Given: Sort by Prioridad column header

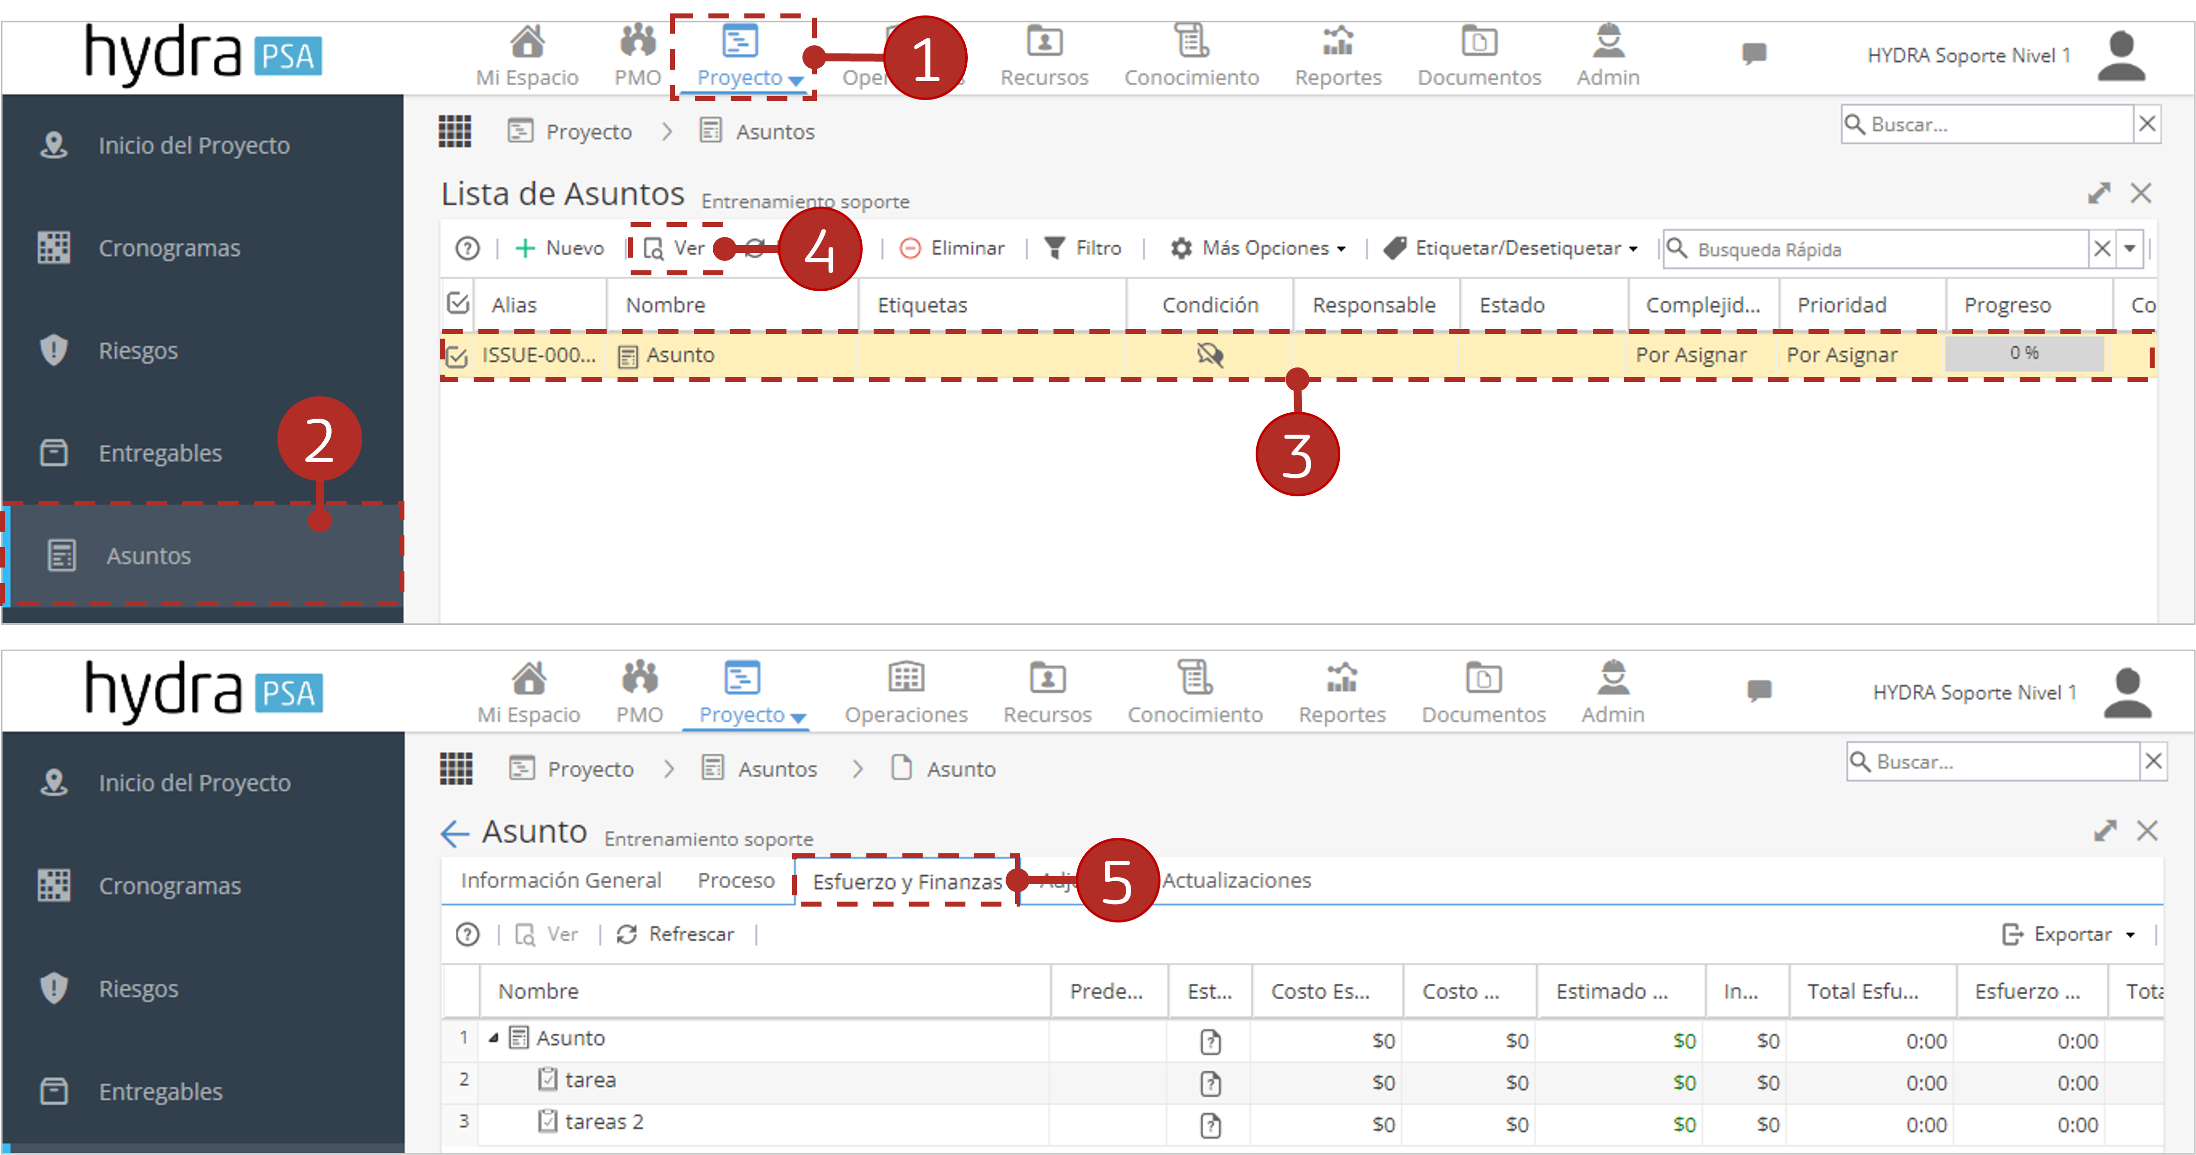Looking at the screenshot, I should point(1862,305).
